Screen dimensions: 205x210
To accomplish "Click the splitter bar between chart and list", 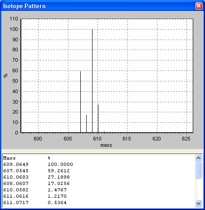I will click(102, 151).
